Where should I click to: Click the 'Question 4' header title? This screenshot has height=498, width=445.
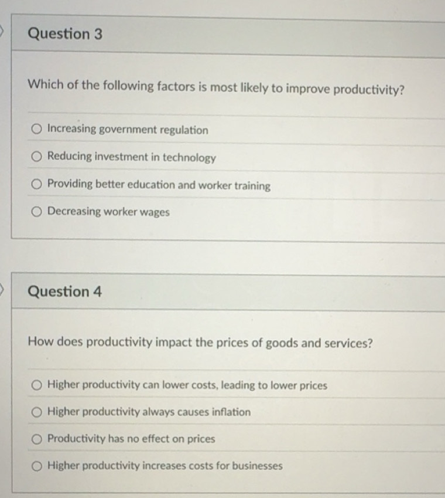coord(65,292)
